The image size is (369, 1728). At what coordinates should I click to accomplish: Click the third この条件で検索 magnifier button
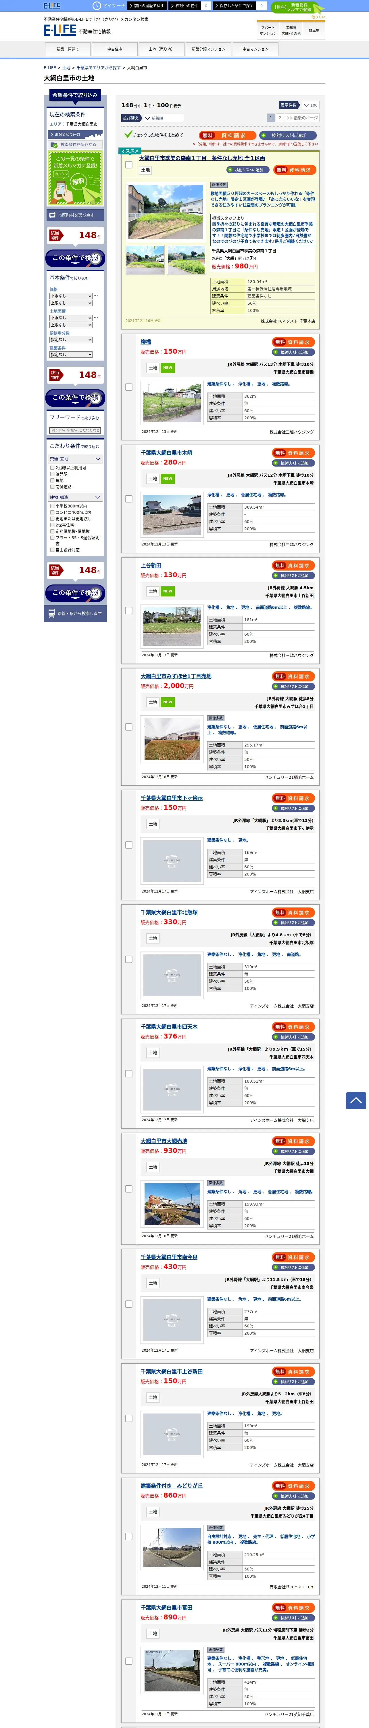tap(75, 593)
